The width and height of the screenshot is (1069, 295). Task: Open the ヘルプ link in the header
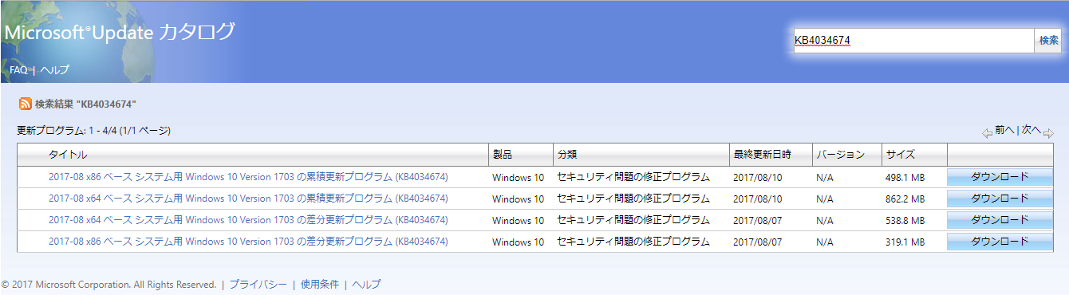(55, 70)
